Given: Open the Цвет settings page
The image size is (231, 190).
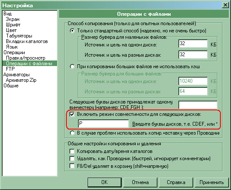Looking at the screenshot, I should [x=11, y=30].
